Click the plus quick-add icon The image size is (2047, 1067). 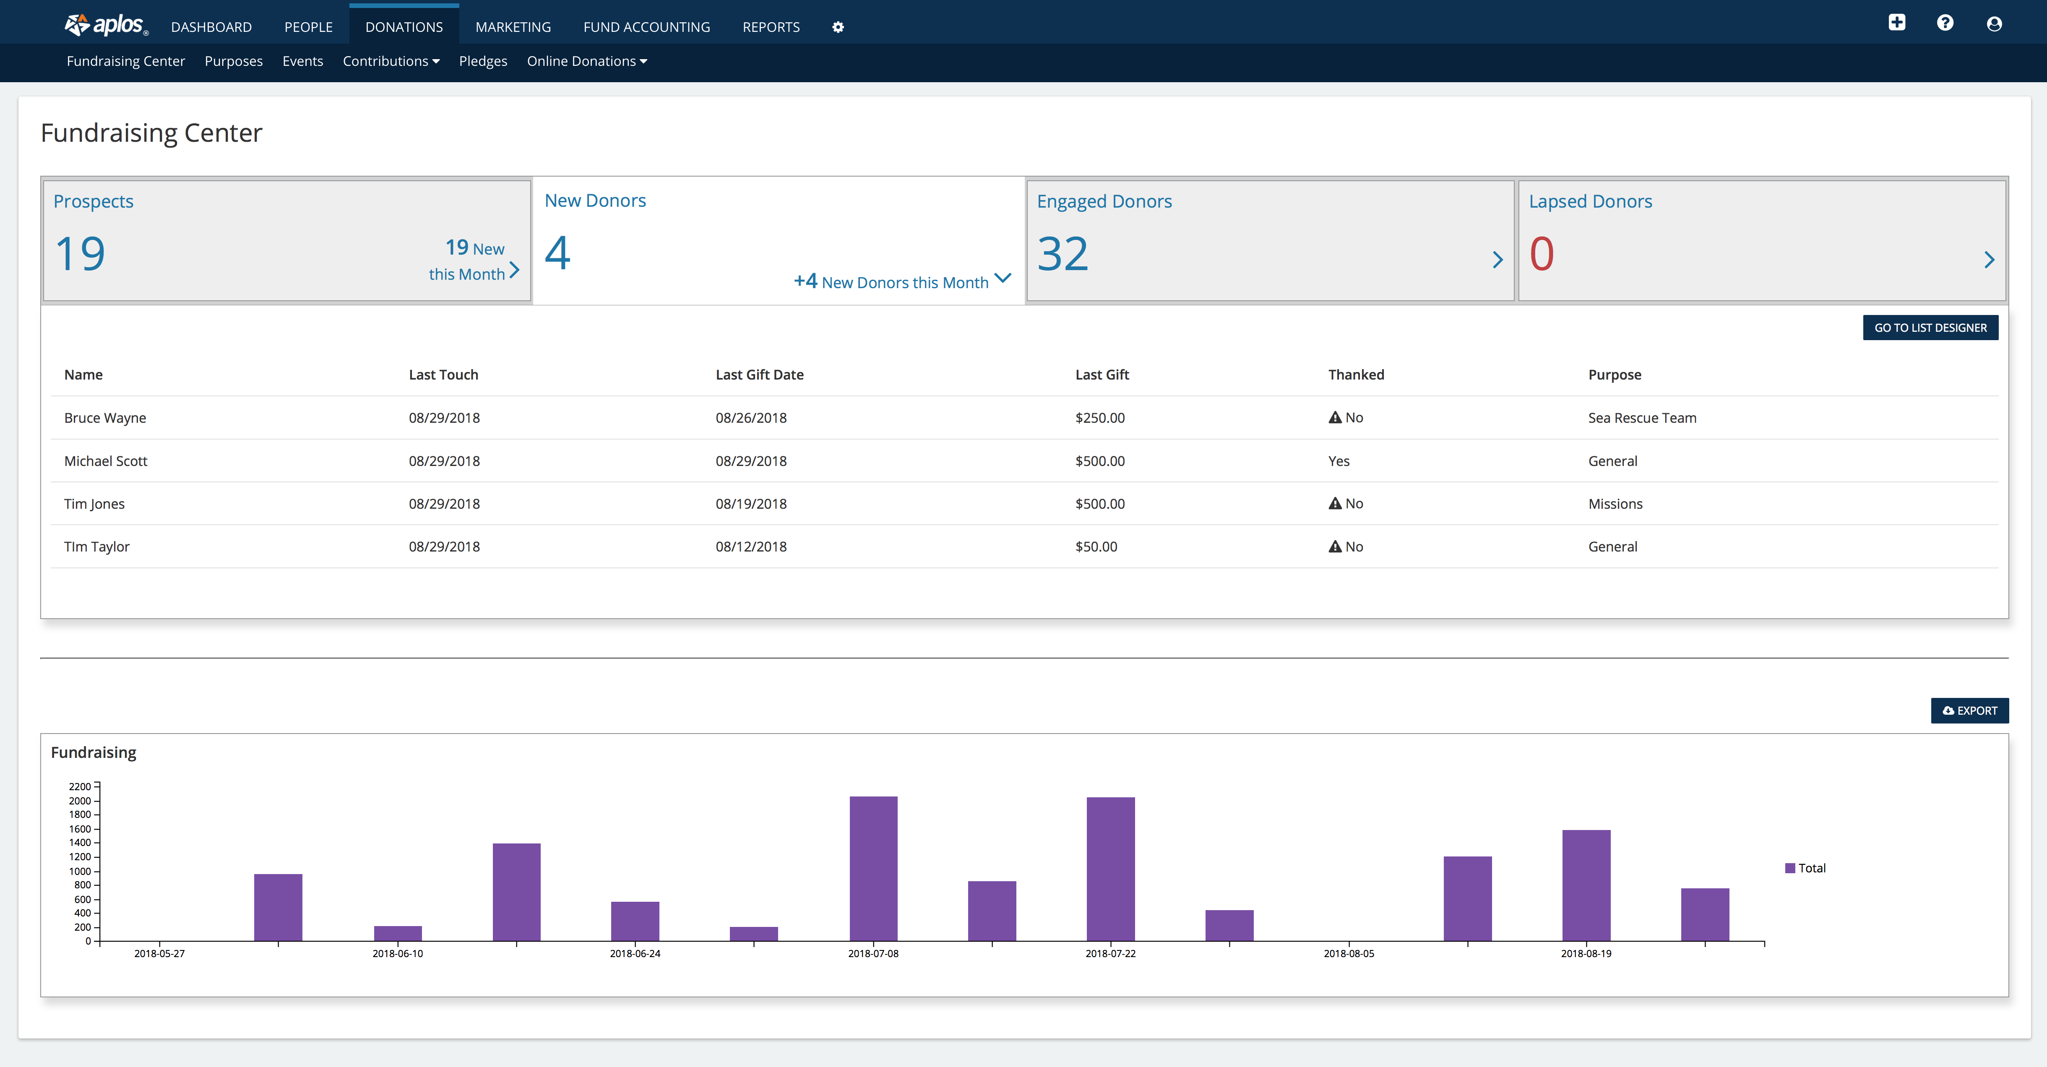tap(1897, 23)
